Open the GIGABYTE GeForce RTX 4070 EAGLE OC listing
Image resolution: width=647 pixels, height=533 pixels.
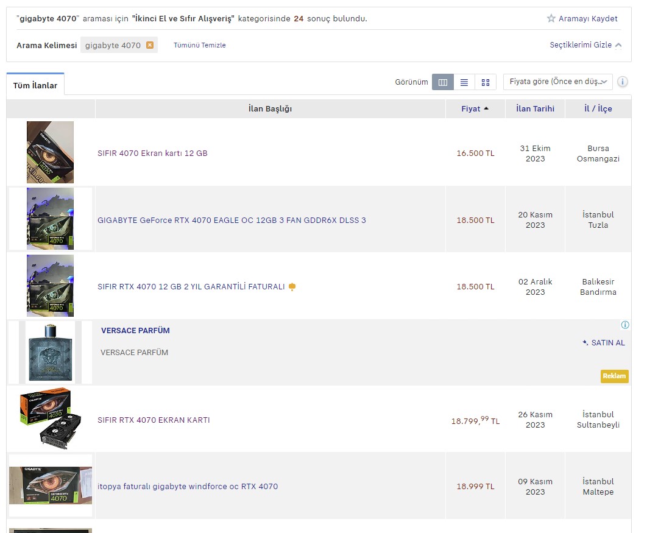point(232,221)
